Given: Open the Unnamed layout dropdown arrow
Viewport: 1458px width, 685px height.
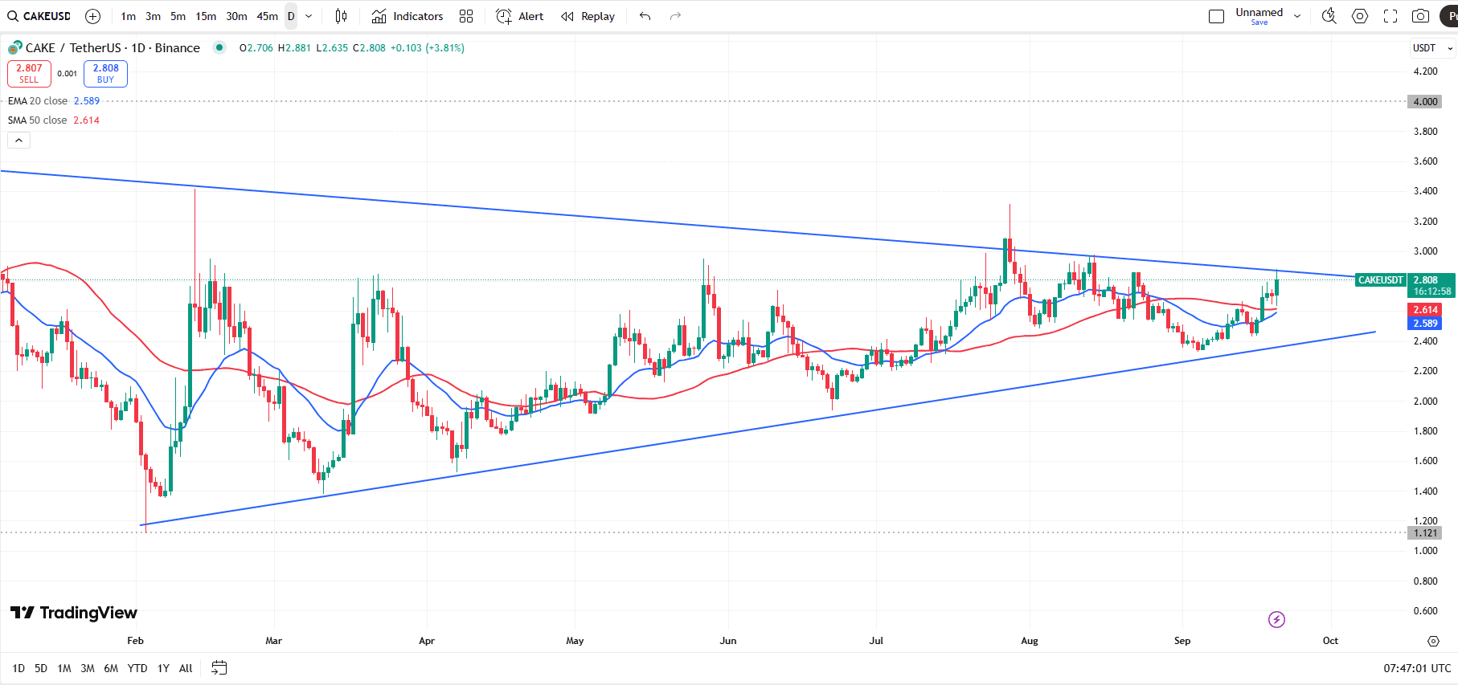Looking at the screenshot, I should (x=1297, y=16).
